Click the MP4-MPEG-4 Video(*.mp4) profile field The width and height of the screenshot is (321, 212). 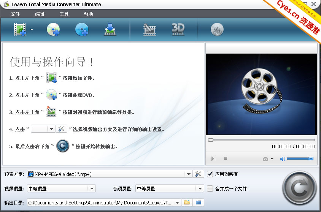tap(106, 174)
